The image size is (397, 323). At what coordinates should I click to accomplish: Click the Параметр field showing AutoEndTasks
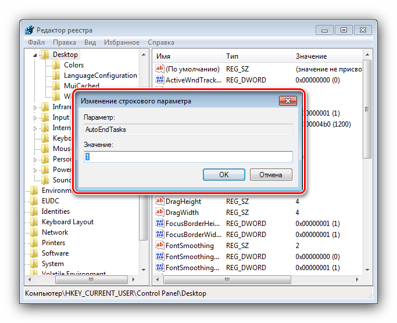188,130
